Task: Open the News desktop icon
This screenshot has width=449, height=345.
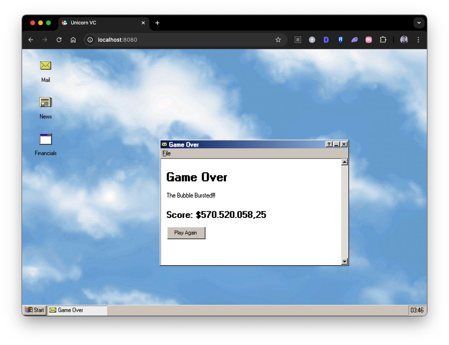Action: 46,108
